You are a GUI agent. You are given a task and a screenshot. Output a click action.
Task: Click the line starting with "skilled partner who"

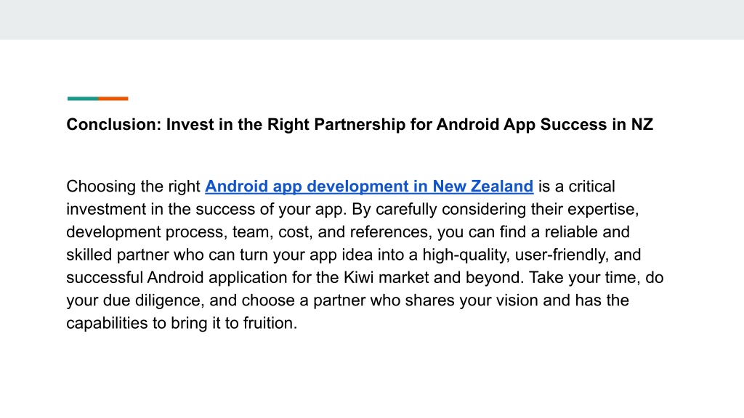[354, 255]
